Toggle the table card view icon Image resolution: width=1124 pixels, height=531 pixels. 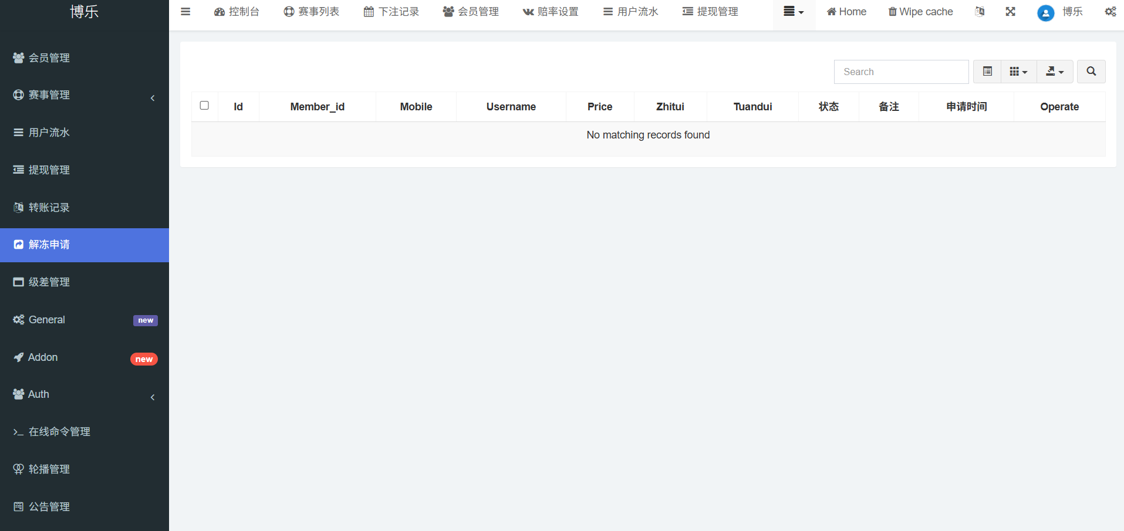point(987,72)
